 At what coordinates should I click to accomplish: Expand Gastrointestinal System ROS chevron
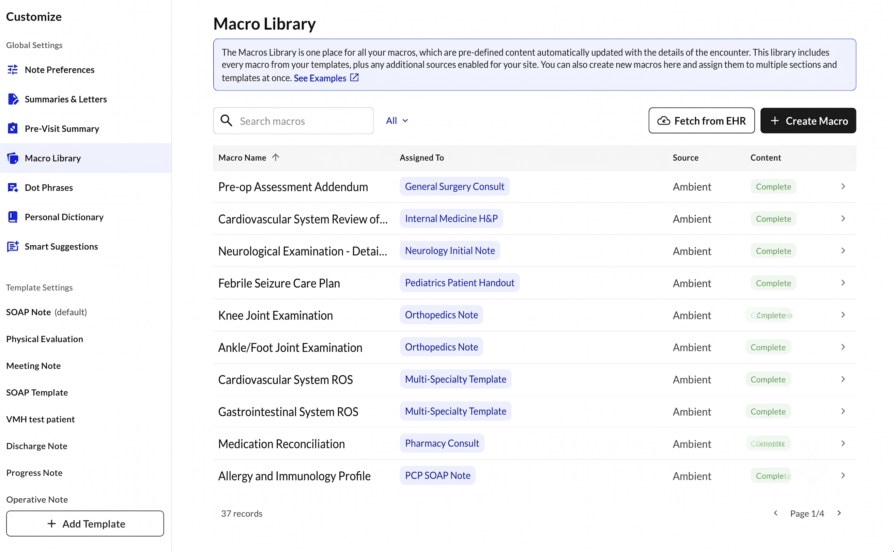(x=843, y=411)
